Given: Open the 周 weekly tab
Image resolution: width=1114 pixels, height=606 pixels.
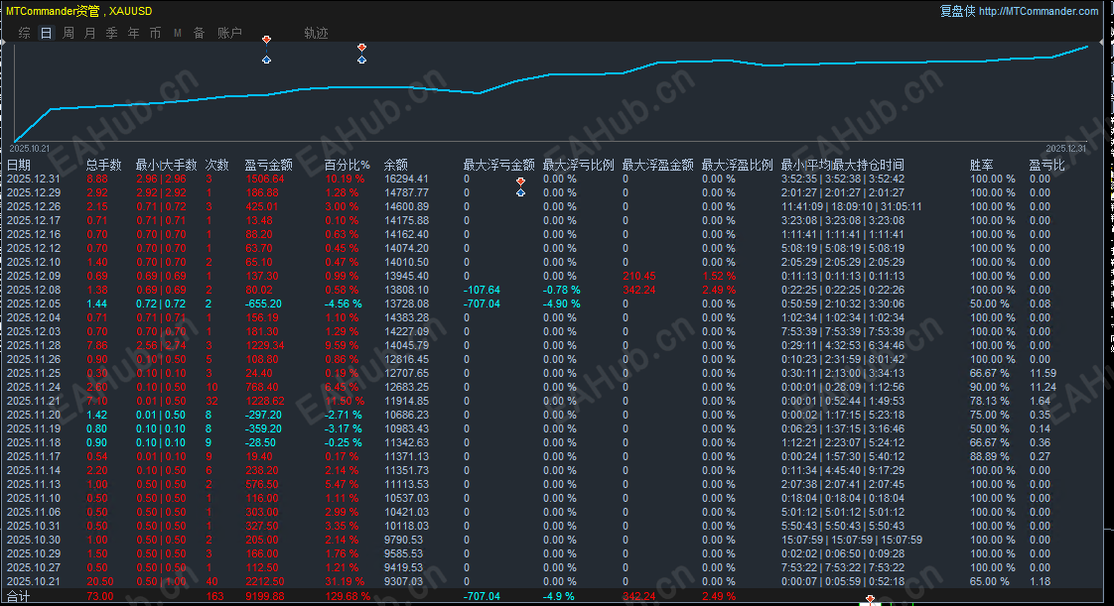Looking at the screenshot, I should (x=69, y=33).
